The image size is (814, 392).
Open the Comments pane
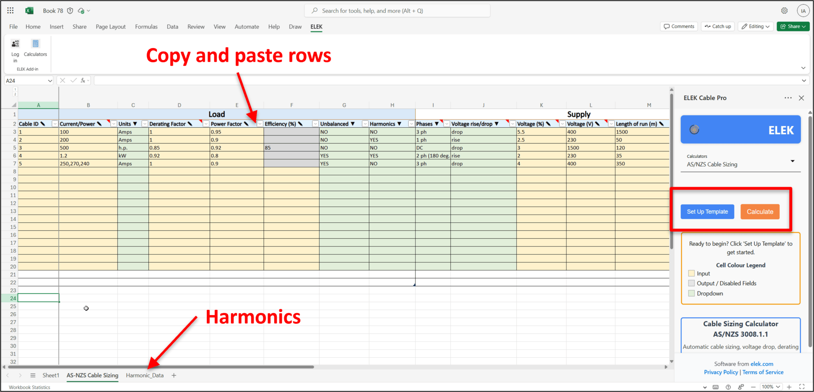click(x=679, y=26)
